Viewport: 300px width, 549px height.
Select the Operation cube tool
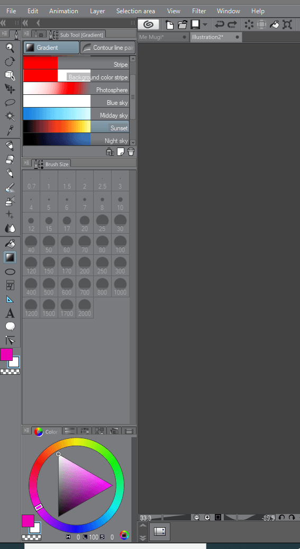[x=10, y=75]
